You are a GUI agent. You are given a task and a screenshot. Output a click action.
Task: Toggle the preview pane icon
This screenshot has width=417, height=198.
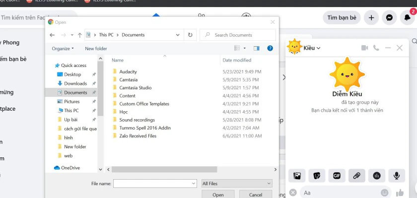(x=256, y=48)
